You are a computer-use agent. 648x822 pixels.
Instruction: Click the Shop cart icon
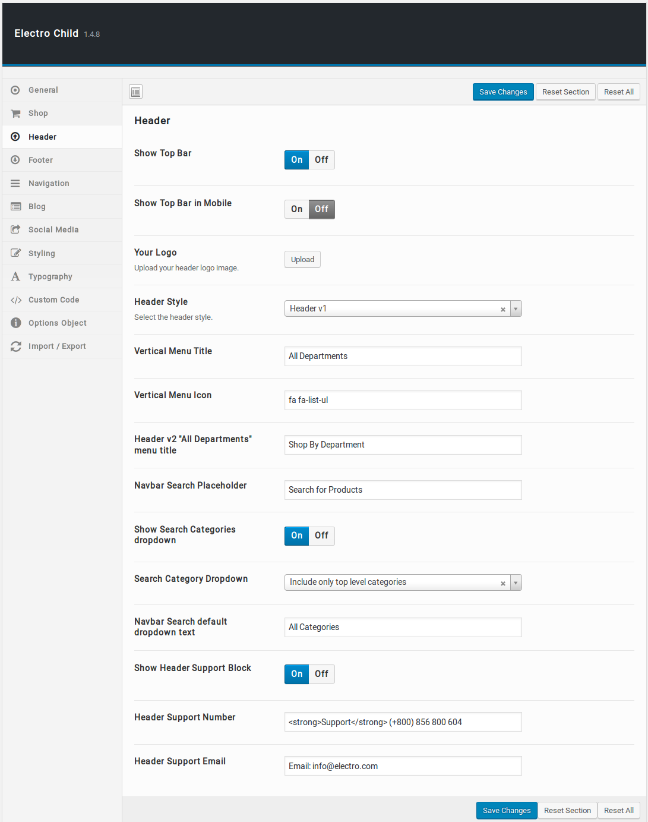click(x=15, y=114)
